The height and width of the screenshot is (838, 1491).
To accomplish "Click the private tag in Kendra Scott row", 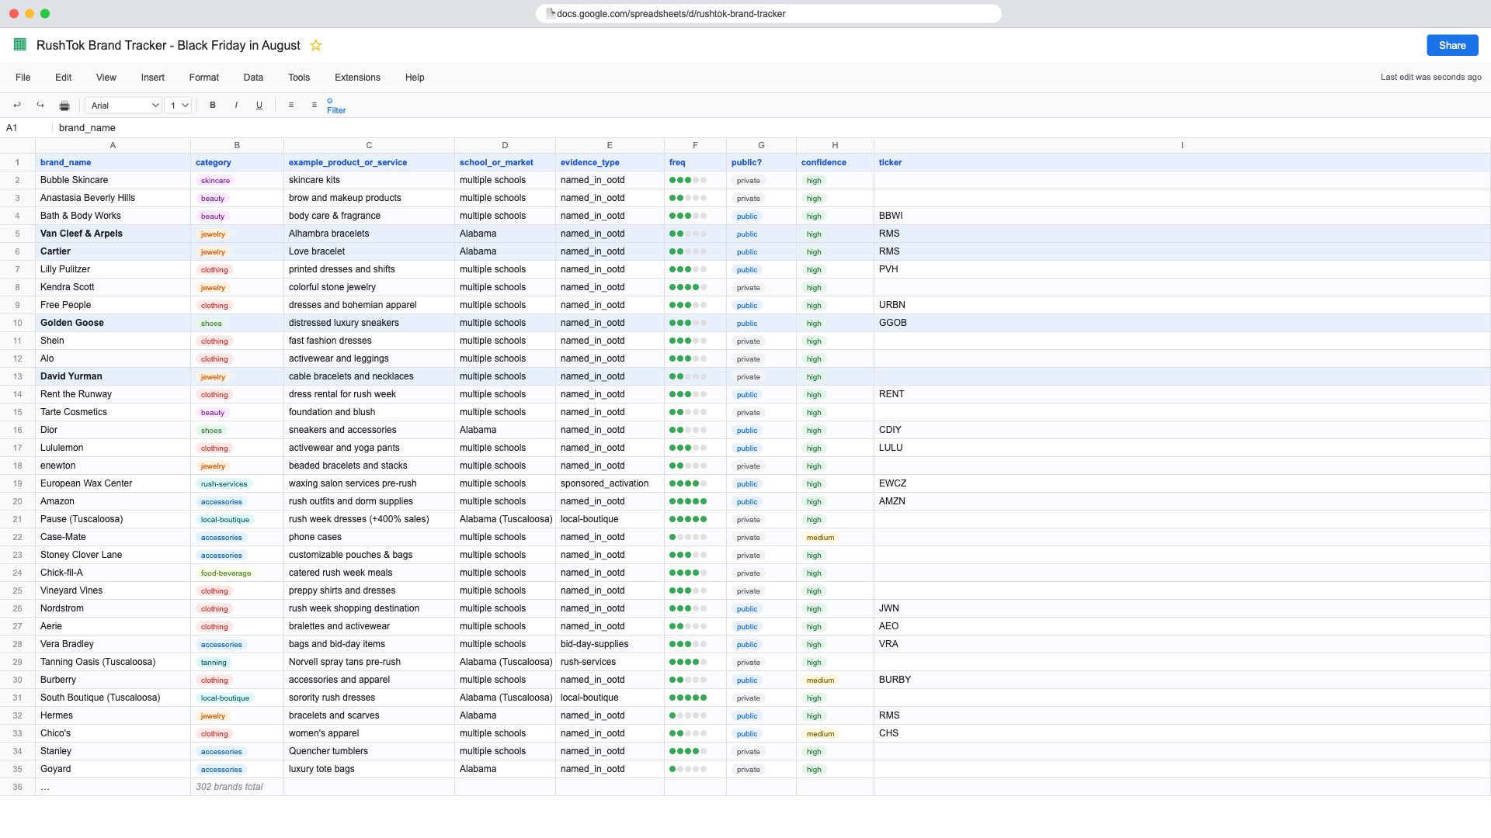I will click(x=749, y=288).
